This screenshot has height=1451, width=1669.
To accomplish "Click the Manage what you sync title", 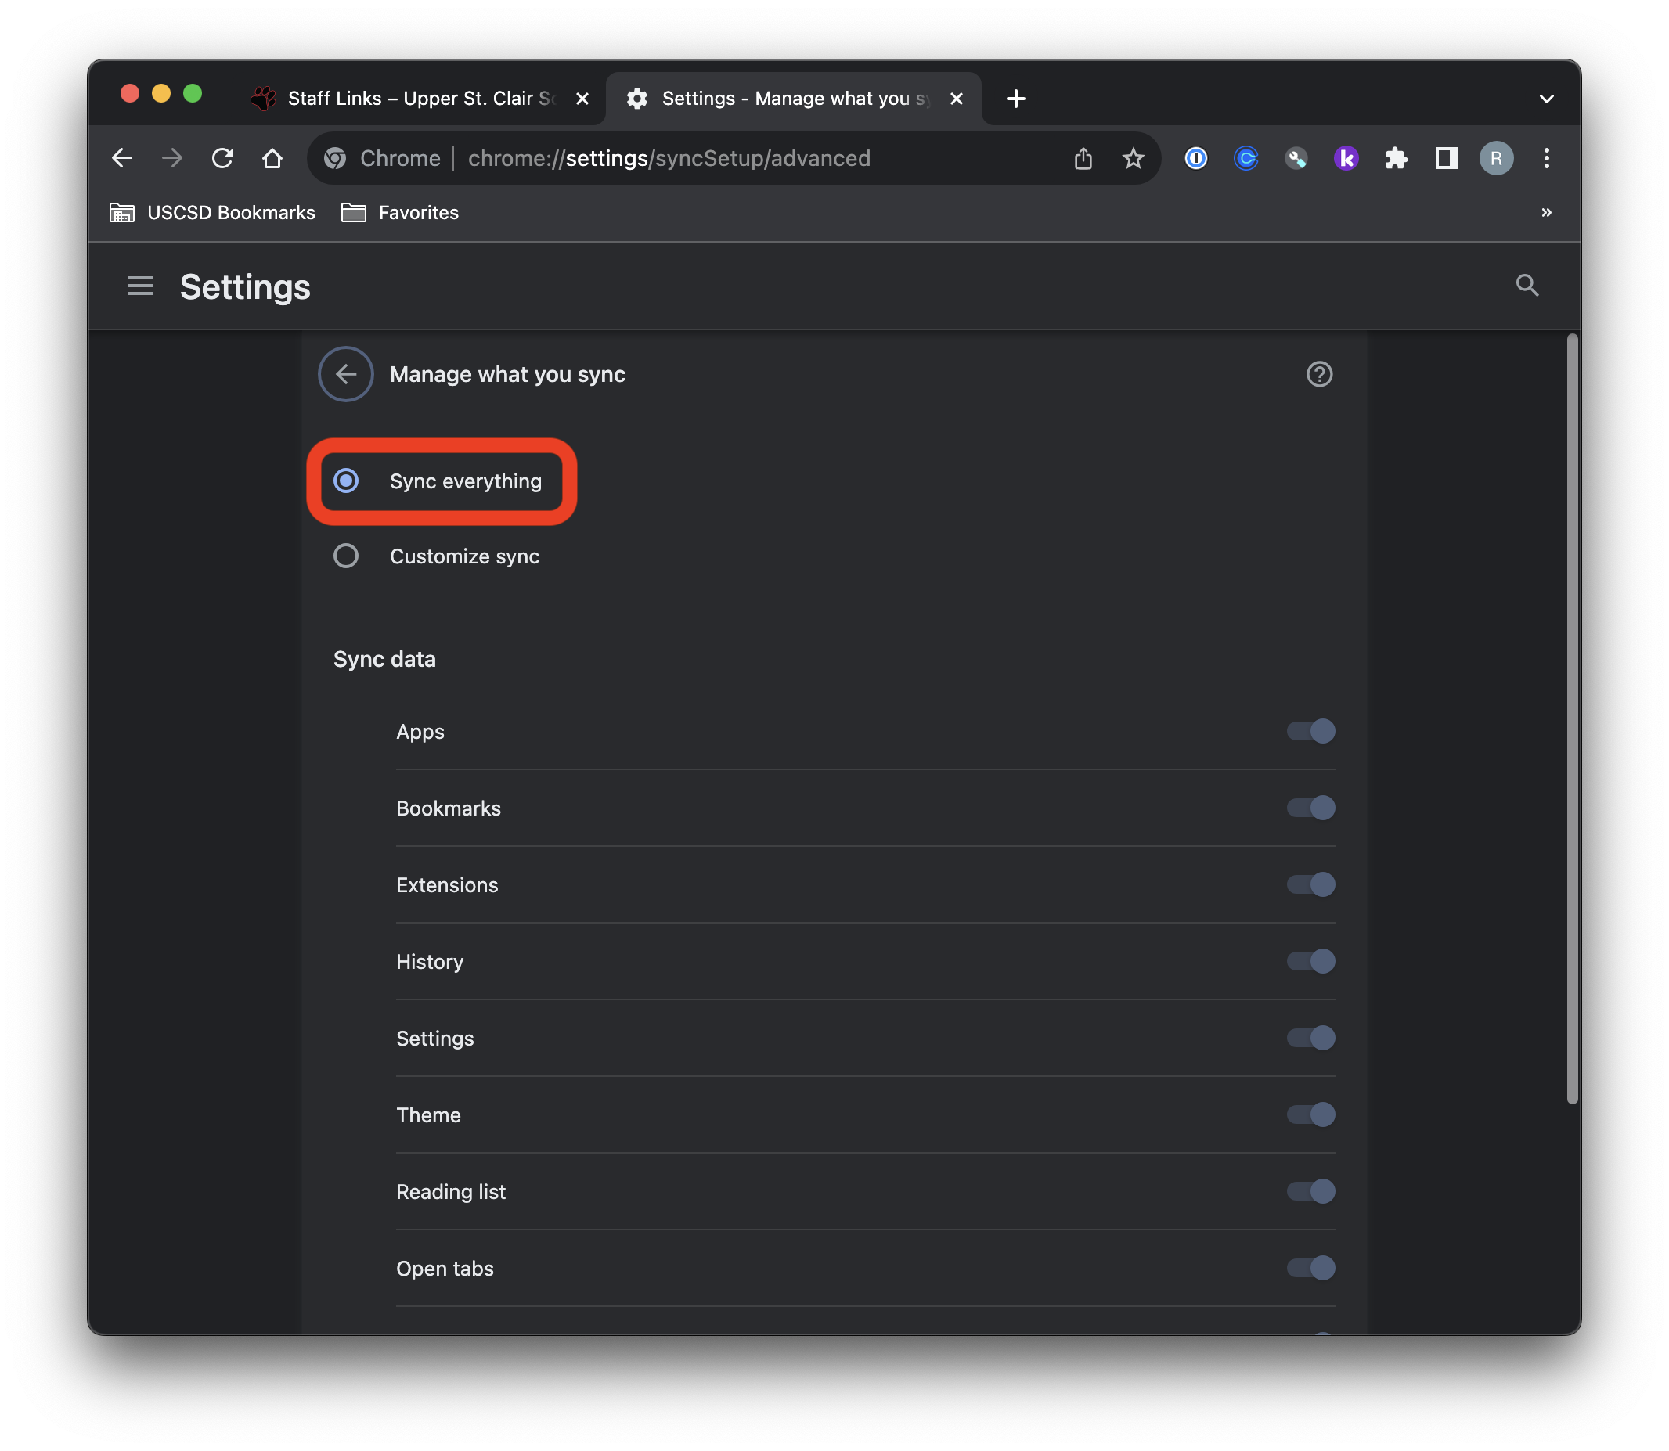I will 508,374.
